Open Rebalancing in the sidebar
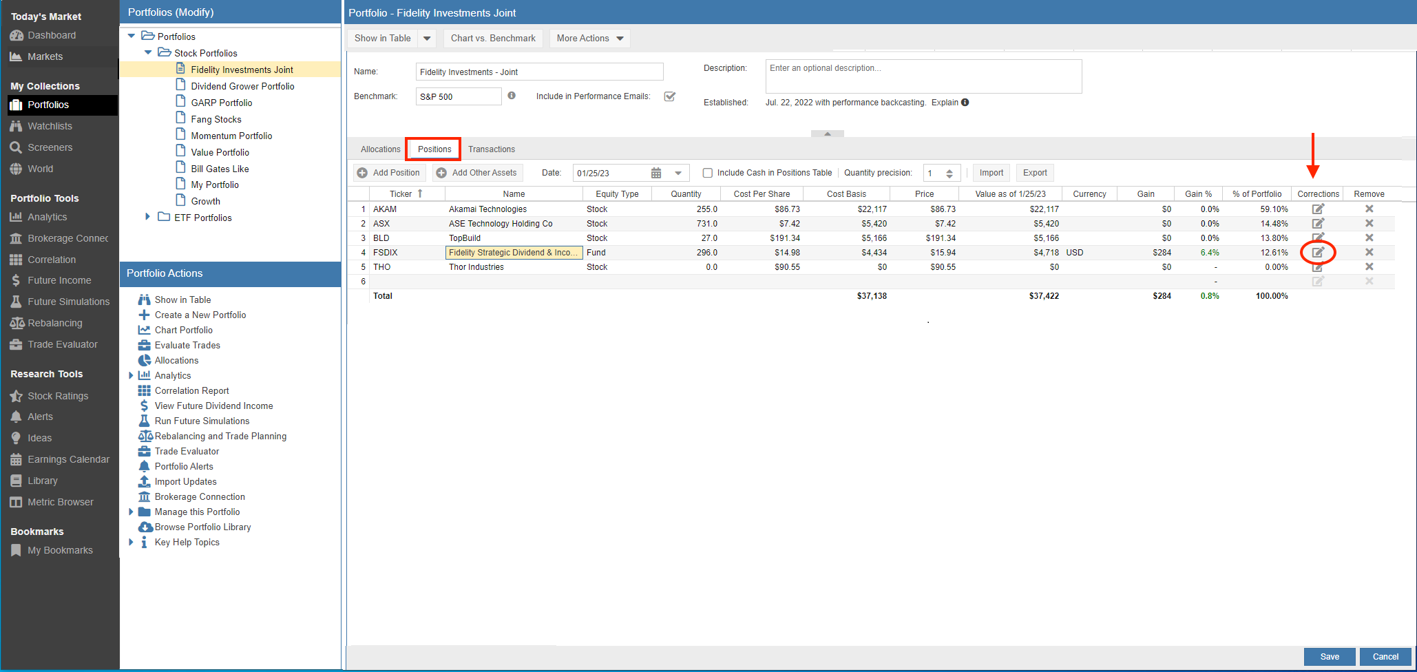This screenshot has height=672, width=1417. coord(54,323)
